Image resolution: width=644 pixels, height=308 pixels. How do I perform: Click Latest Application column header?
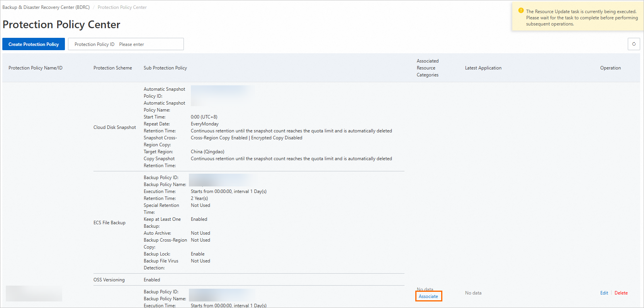pyautogui.click(x=483, y=68)
